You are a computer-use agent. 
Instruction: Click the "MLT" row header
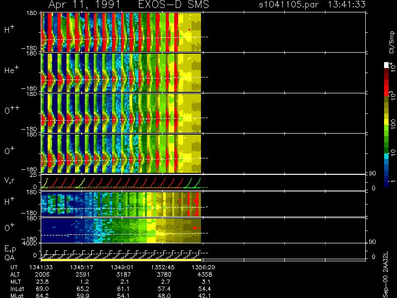[x=15, y=282]
